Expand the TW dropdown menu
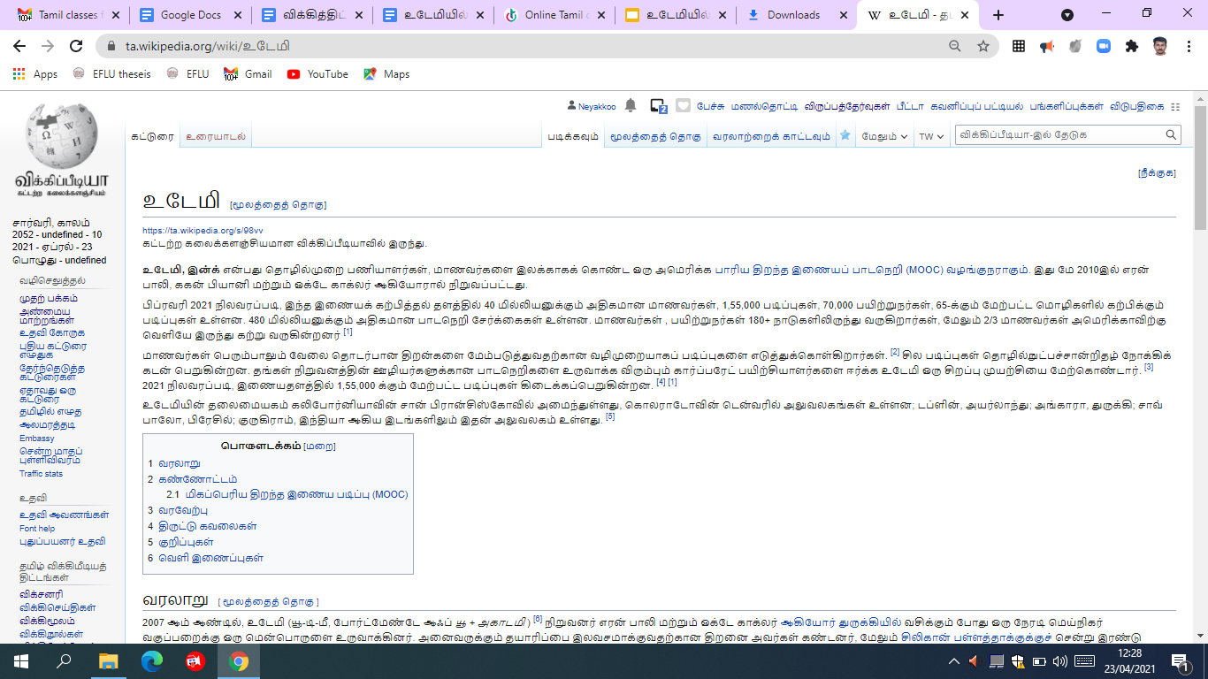This screenshot has height=679, width=1208. (931, 136)
